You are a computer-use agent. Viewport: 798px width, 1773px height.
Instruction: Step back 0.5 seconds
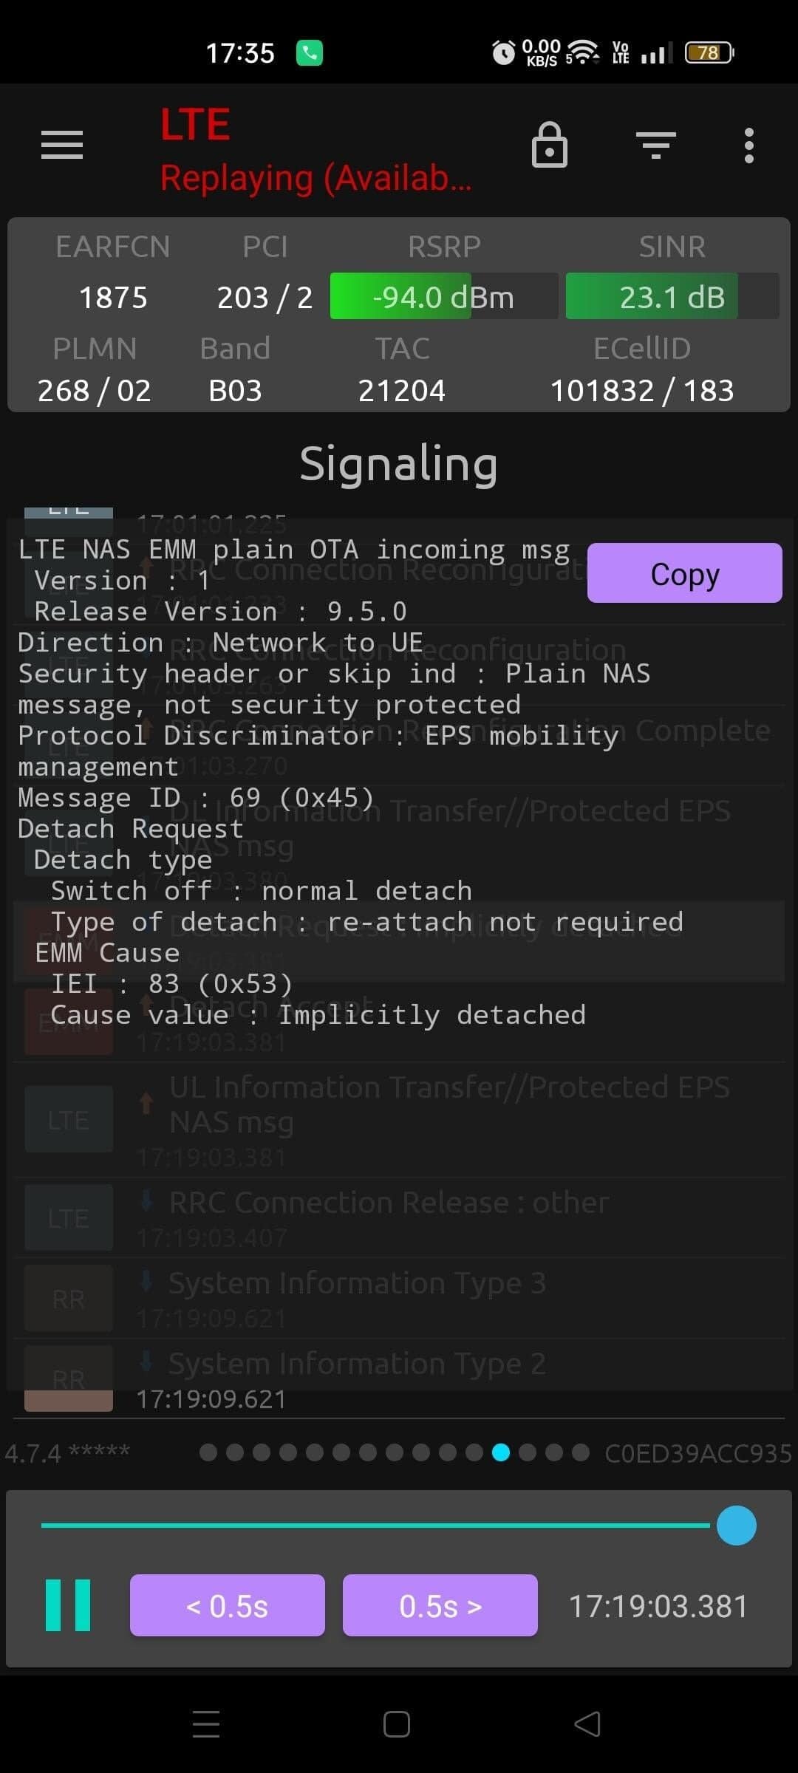pyautogui.click(x=227, y=1605)
